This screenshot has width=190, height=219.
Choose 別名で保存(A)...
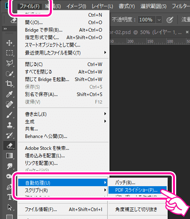(x=63, y=94)
